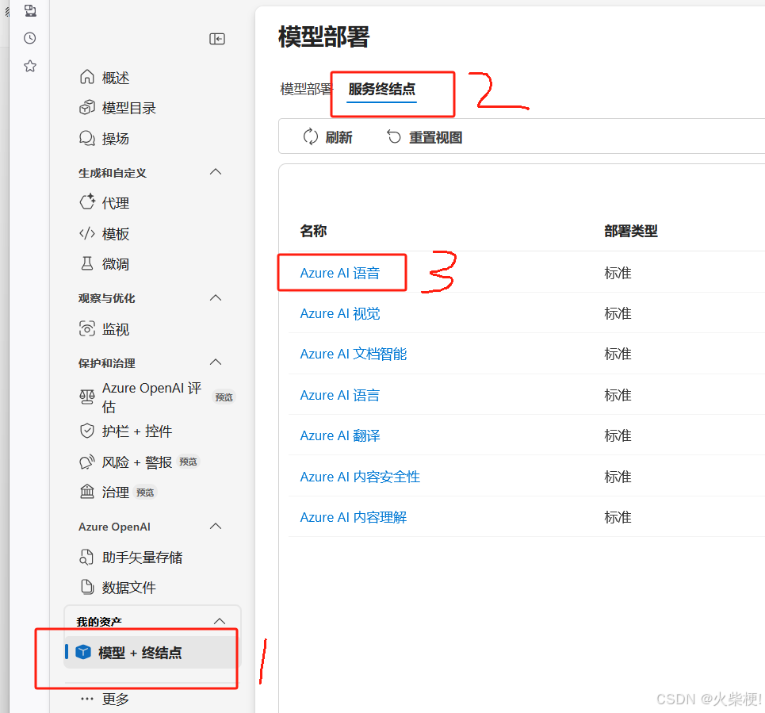Click 标准 in the Azure AI 内容理解 row
This screenshot has width=765, height=713.
click(618, 517)
